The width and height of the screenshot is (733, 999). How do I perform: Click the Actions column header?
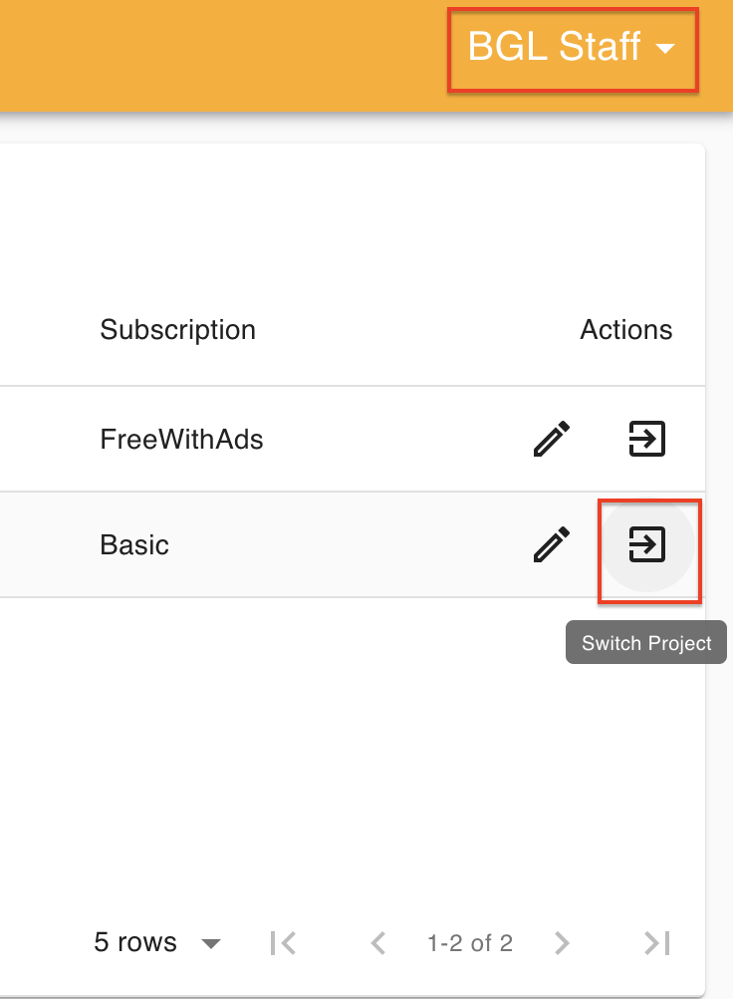click(625, 330)
